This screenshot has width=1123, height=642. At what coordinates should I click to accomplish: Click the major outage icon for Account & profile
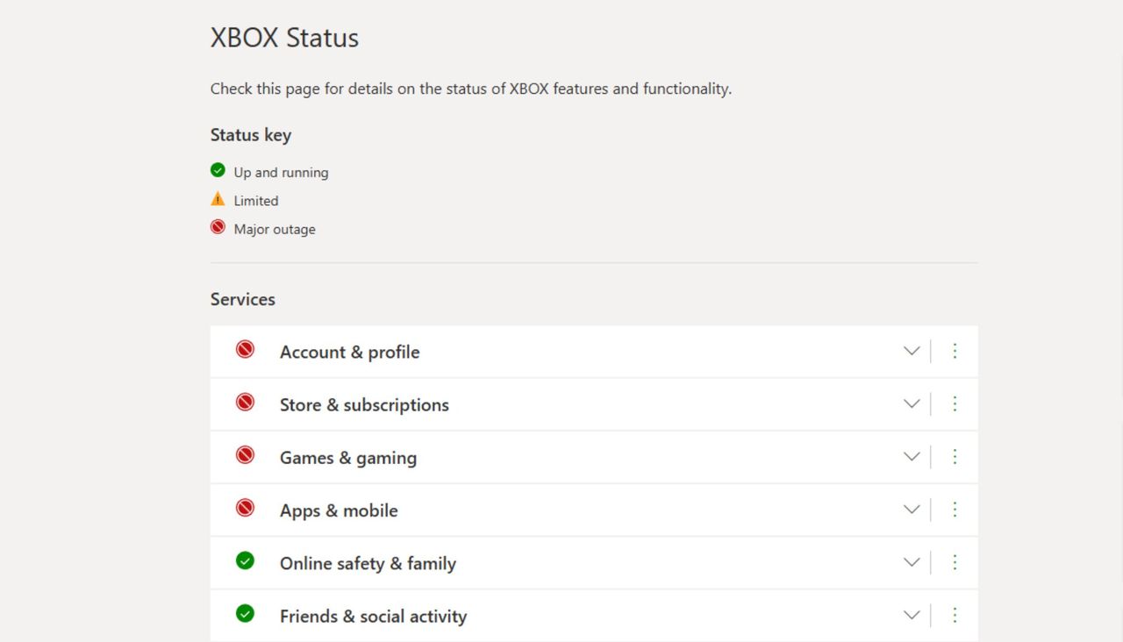click(x=245, y=350)
